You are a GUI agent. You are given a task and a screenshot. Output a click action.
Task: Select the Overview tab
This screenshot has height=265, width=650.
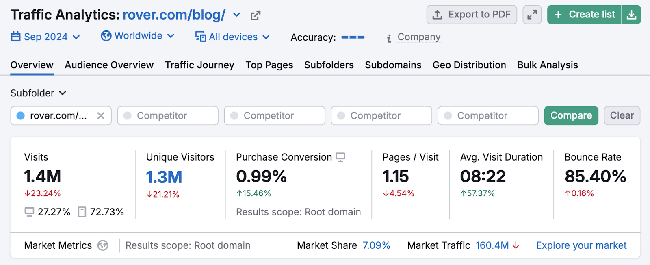click(x=32, y=65)
